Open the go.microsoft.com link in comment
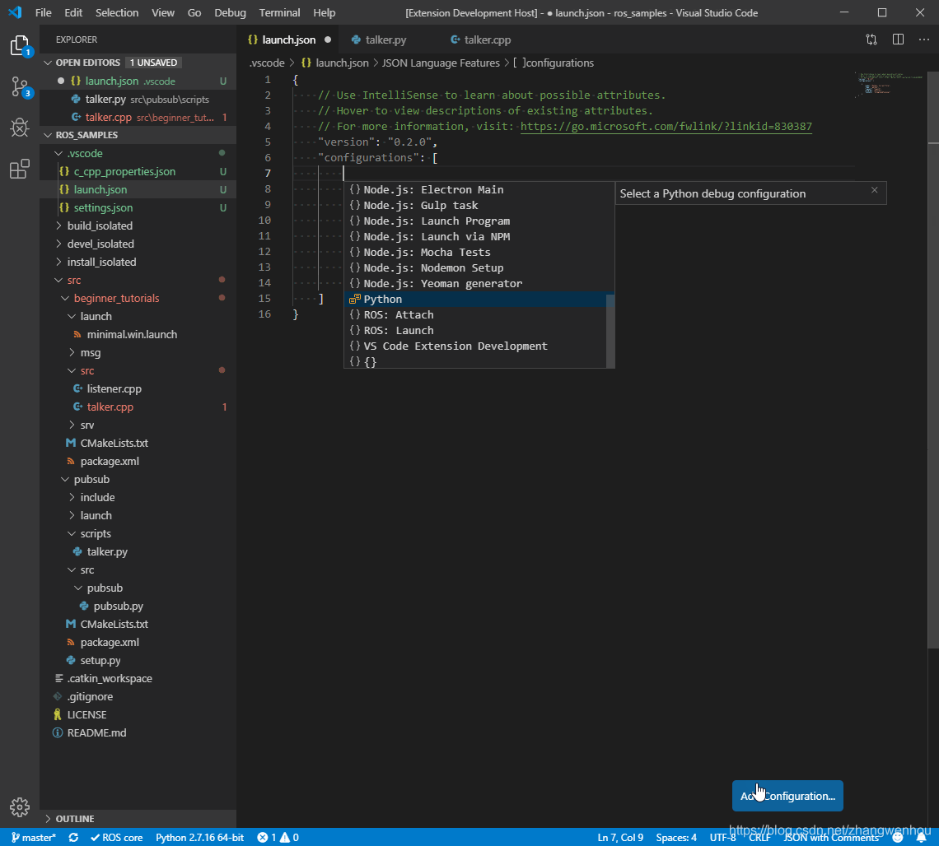The image size is (939, 846). click(666, 126)
